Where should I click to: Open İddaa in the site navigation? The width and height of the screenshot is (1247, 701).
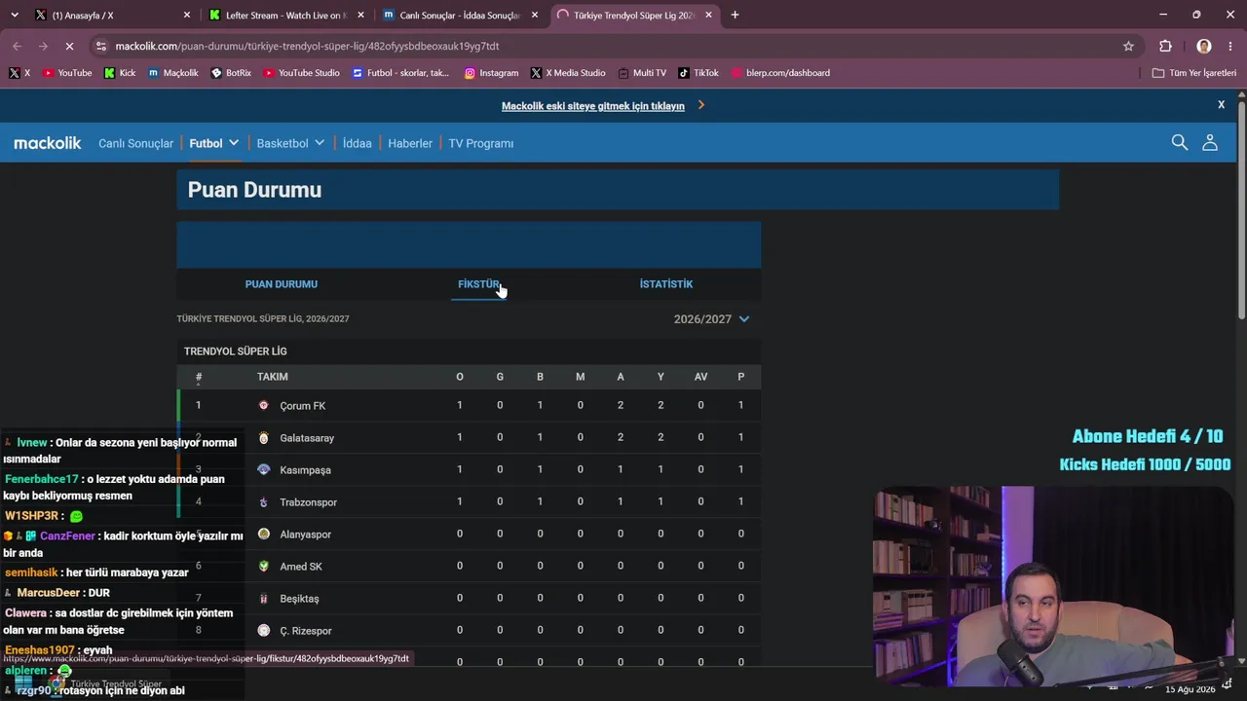358,143
